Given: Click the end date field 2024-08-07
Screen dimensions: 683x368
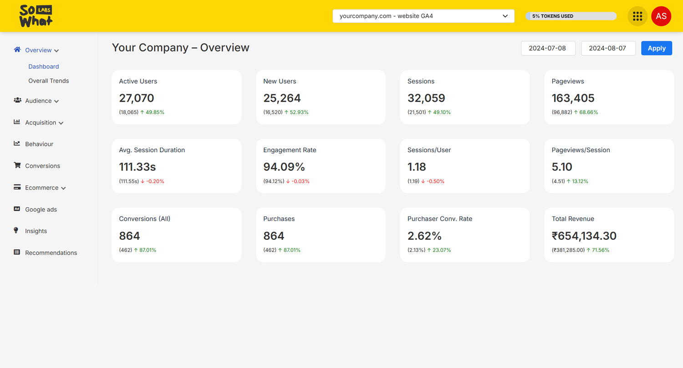Looking at the screenshot, I should [608, 48].
